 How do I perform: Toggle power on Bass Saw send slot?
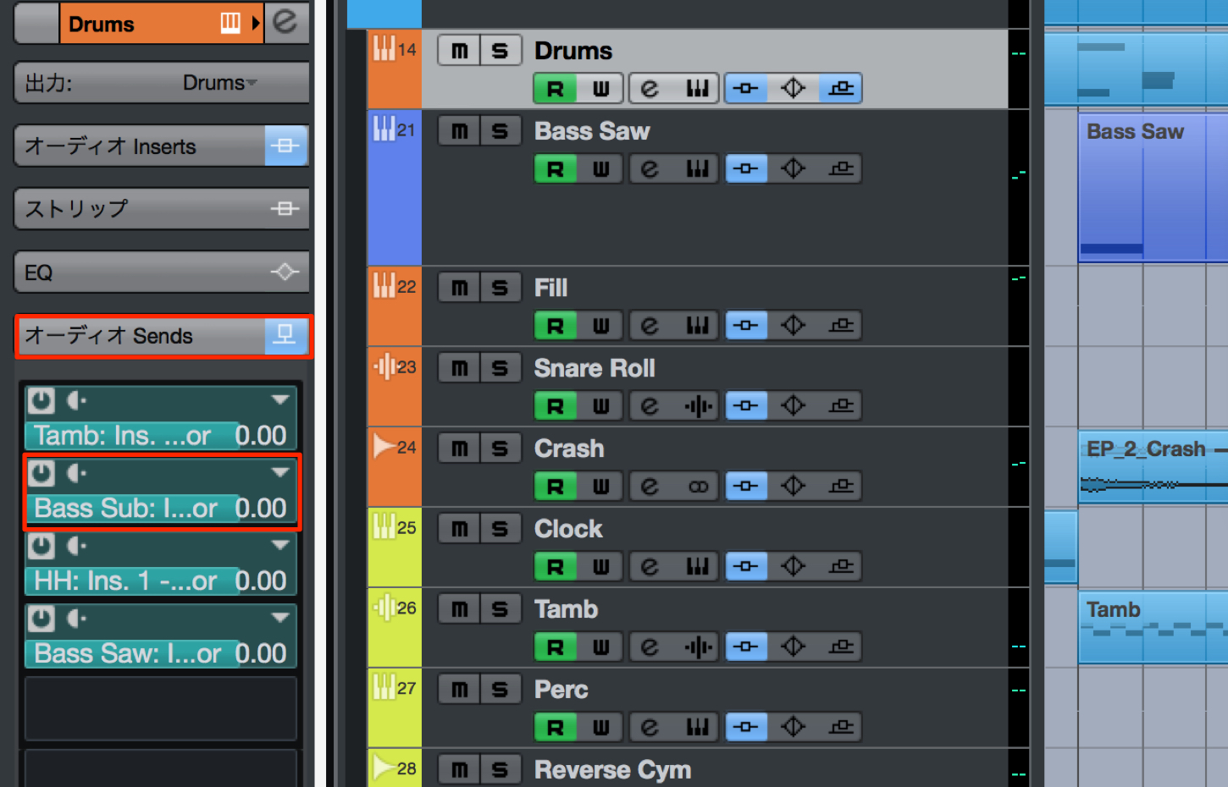tap(41, 619)
